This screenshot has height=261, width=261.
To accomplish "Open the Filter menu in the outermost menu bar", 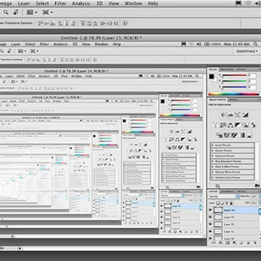I will (60, 4).
